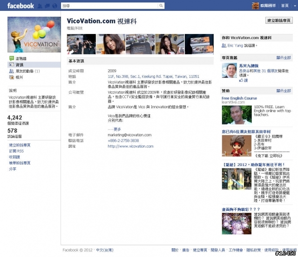
Task: Select the wall tab in left sidebar
Action: [21, 58]
